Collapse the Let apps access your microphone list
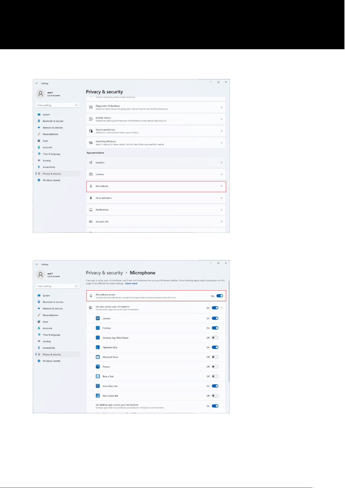345x488 pixels. (222, 308)
